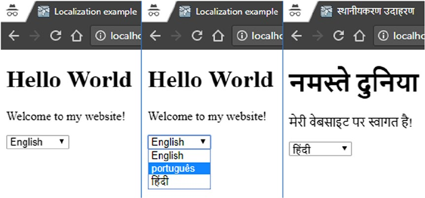Select português from the open language list

[x=179, y=168]
